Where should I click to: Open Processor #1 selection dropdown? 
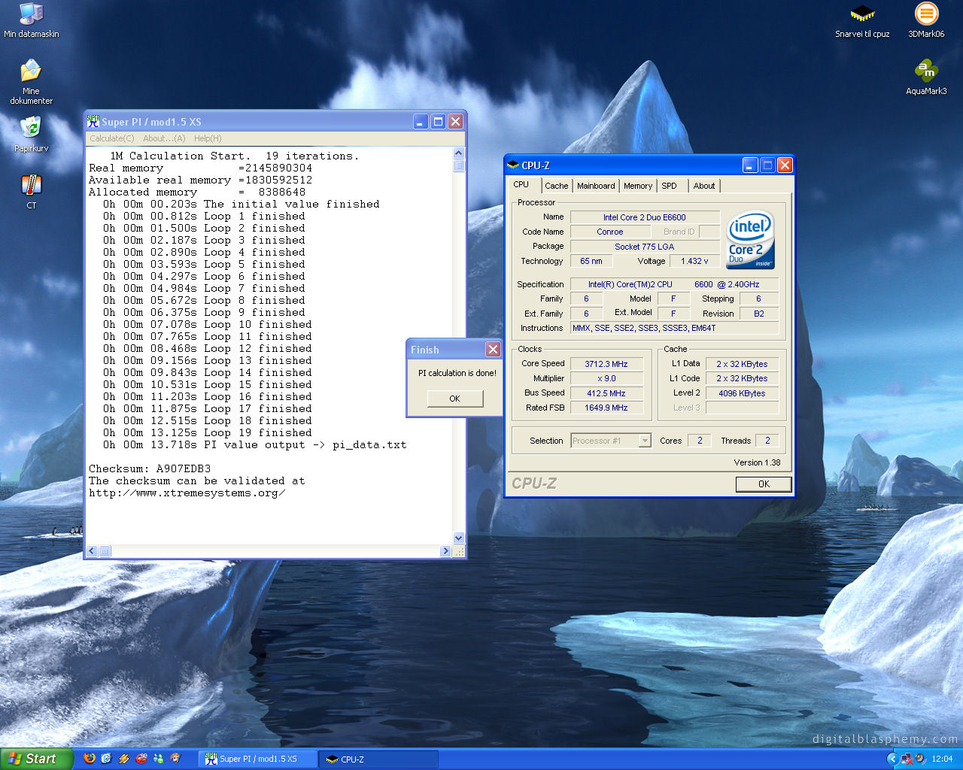click(x=611, y=441)
